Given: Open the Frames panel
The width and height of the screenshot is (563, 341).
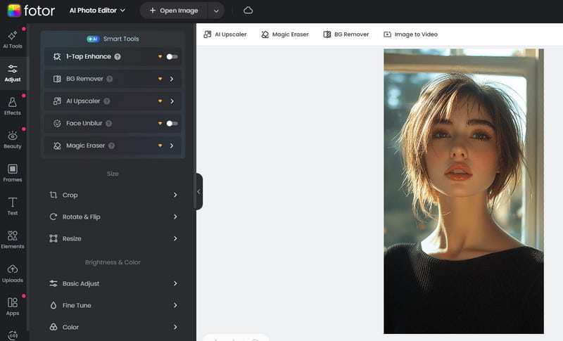Looking at the screenshot, I should [x=13, y=172].
